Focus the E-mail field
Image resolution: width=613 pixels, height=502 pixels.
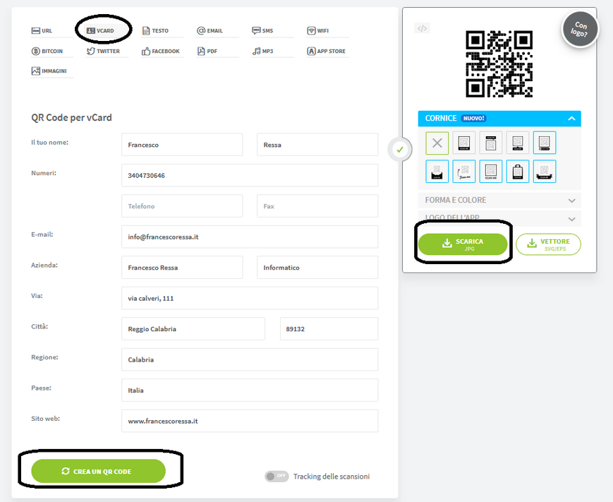[250, 237]
